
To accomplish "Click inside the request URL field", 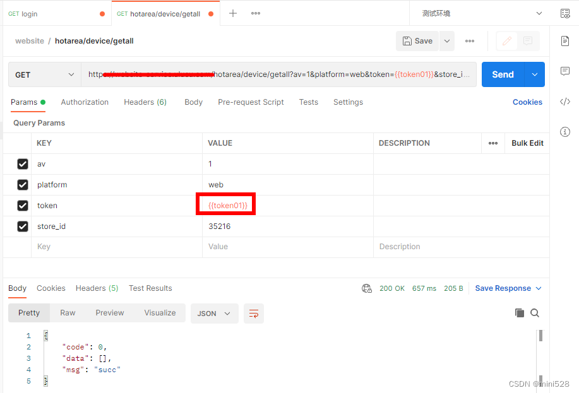I will pos(278,74).
